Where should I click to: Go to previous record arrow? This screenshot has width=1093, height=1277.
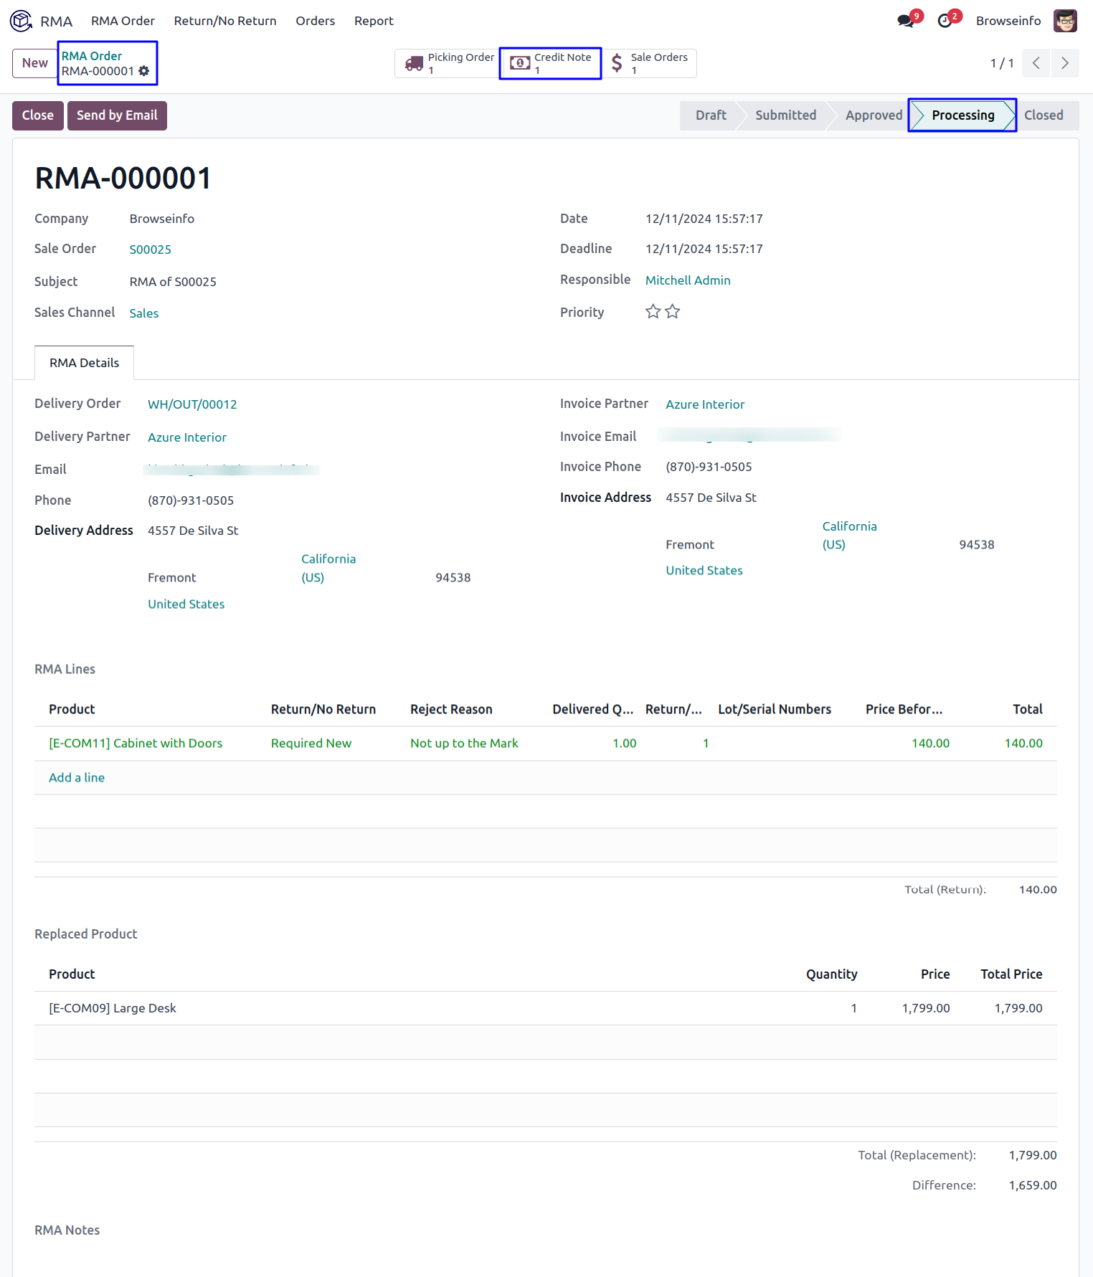(x=1036, y=63)
